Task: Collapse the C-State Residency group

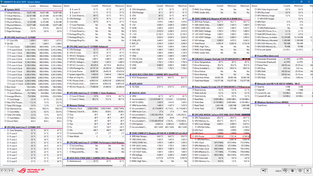Action: pyautogui.click(x=65, y=93)
